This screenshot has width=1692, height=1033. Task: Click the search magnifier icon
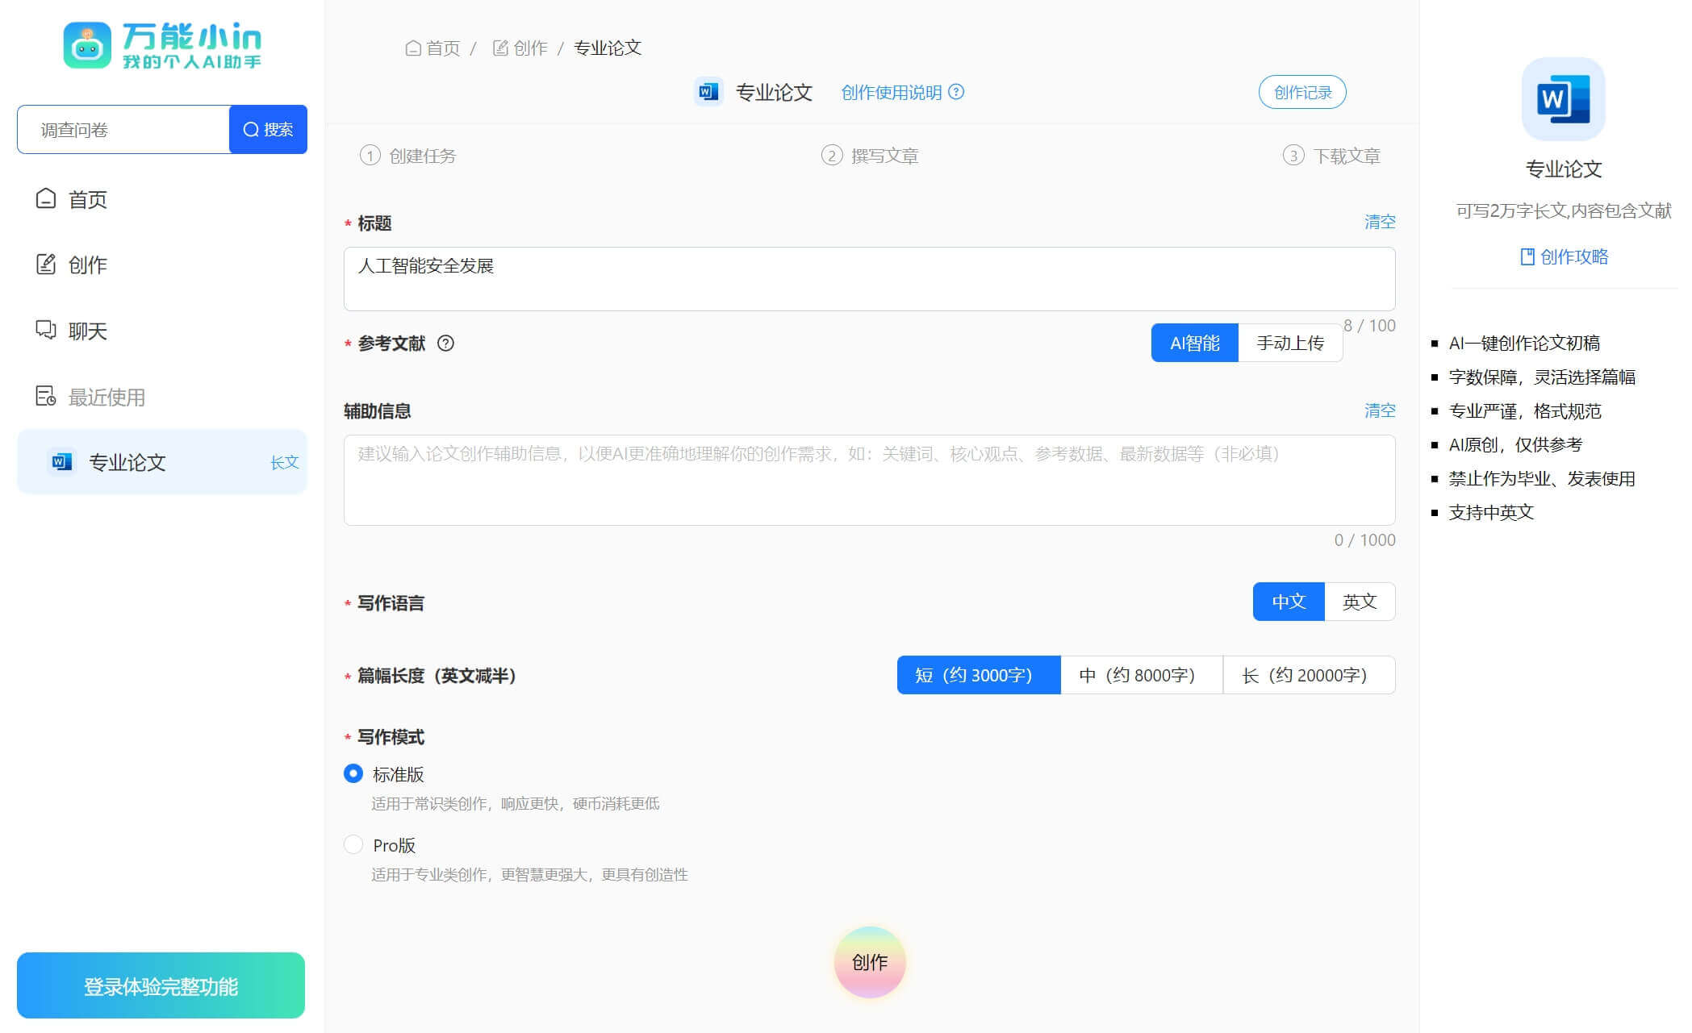point(250,129)
